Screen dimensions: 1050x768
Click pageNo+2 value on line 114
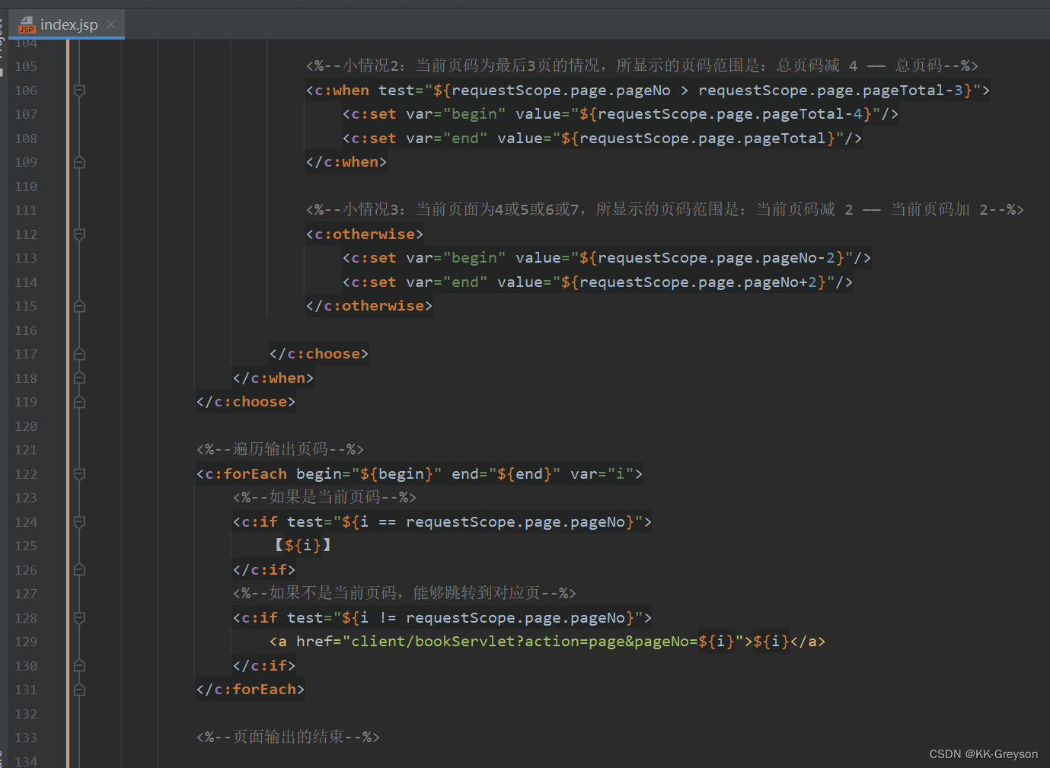click(694, 282)
